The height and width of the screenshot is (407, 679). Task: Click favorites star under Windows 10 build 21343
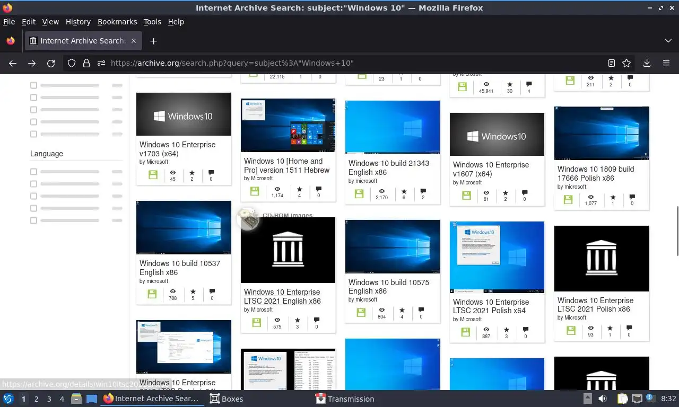pos(404,191)
